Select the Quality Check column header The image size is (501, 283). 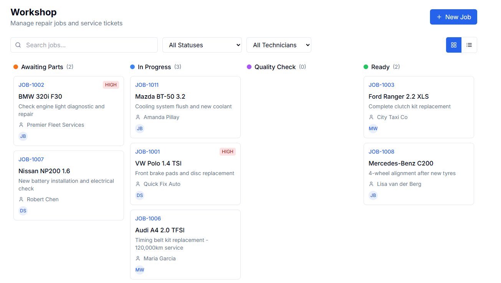click(x=275, y=67)
